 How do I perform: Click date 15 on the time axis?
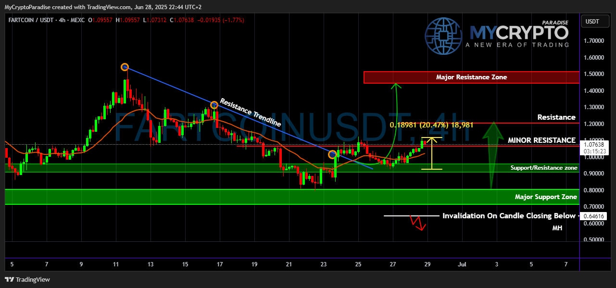pyautogui.click(x=185, y=264)
